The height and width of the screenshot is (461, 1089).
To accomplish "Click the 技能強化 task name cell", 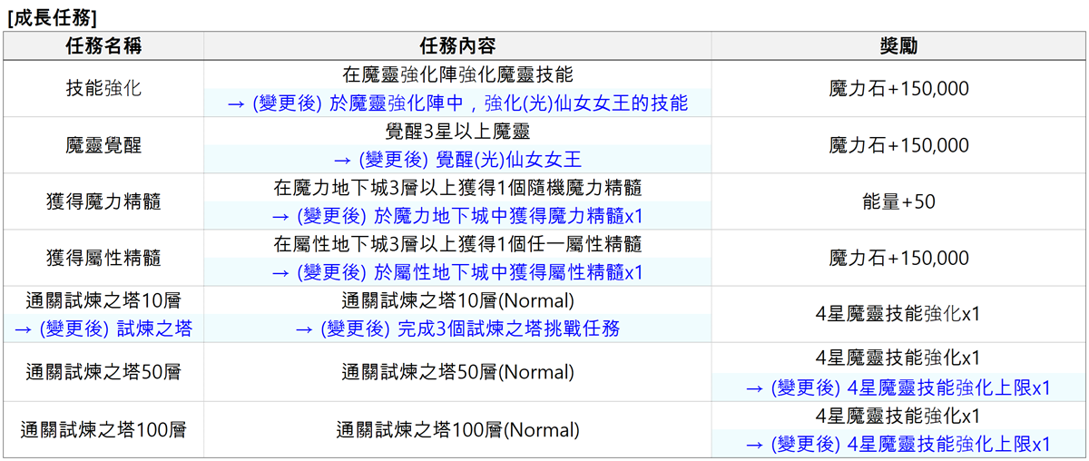I will coord(103,89).
